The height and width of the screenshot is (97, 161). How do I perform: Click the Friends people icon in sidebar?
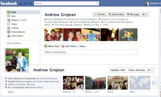pos(9,28)
